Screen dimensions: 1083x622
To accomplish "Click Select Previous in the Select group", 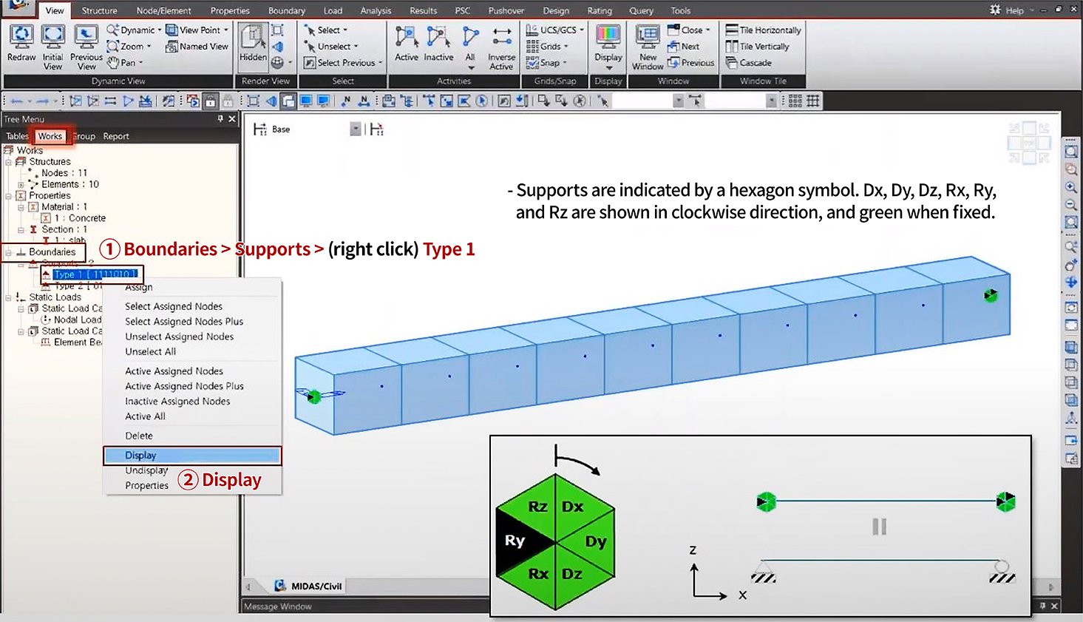I will pos(344,63).
